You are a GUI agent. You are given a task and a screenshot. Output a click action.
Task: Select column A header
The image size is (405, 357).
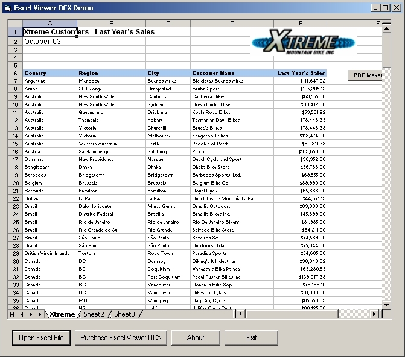50,24
